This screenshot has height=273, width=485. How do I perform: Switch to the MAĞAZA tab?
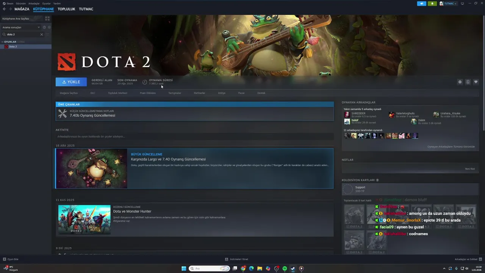[22, 9]
